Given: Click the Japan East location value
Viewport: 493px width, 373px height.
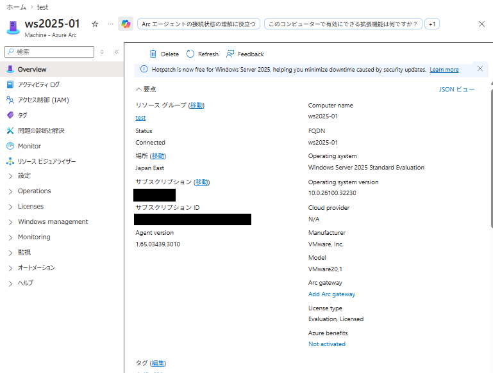Looking at the screenshot, I should click(149, 168).
